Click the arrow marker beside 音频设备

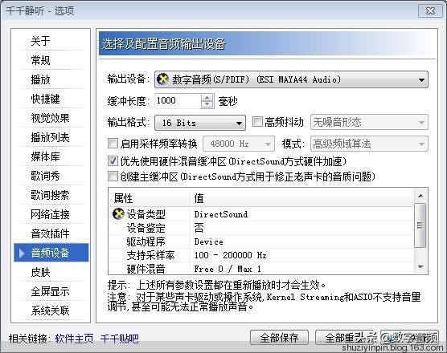tap(22, 253)
